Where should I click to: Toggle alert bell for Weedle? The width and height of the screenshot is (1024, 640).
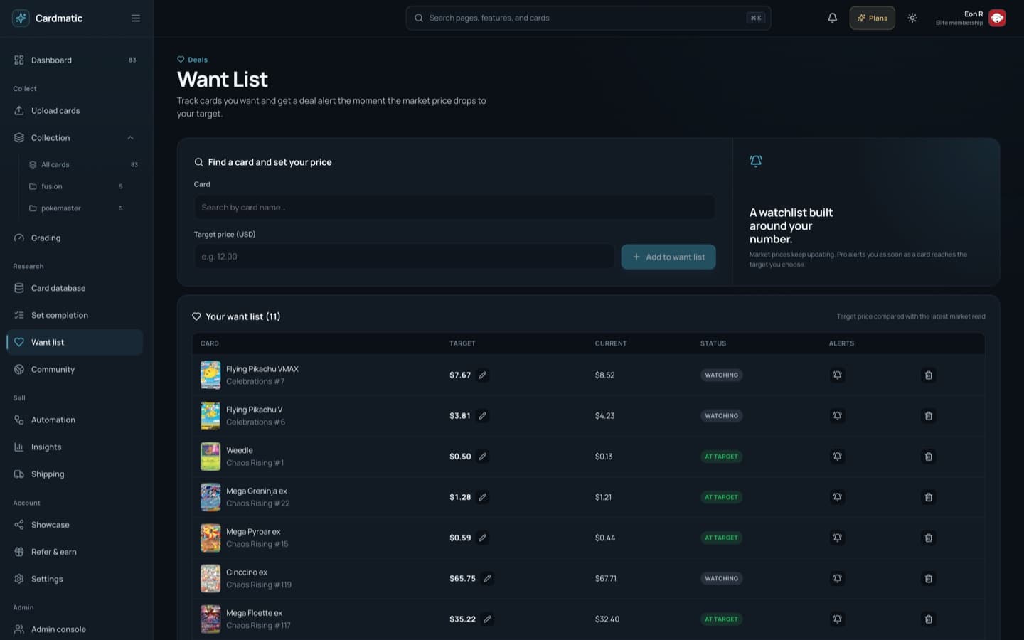(x=838, y=457)
